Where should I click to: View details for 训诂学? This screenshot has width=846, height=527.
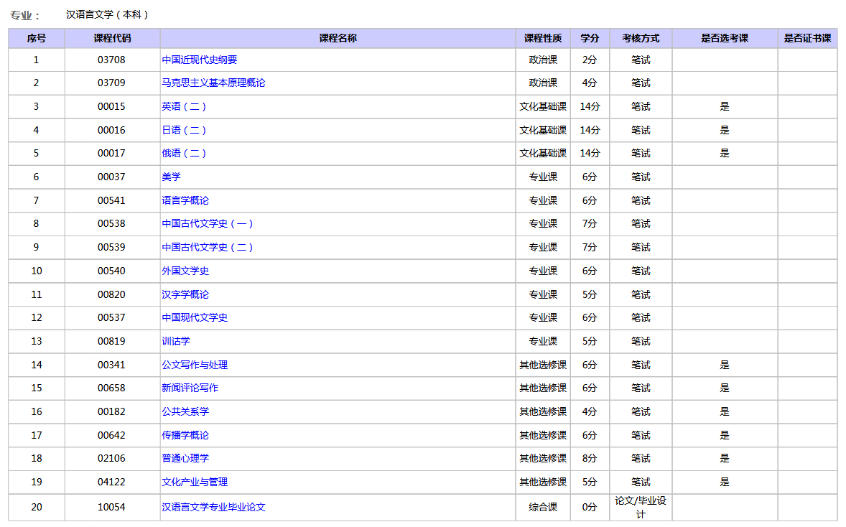(x=177, y=341)
